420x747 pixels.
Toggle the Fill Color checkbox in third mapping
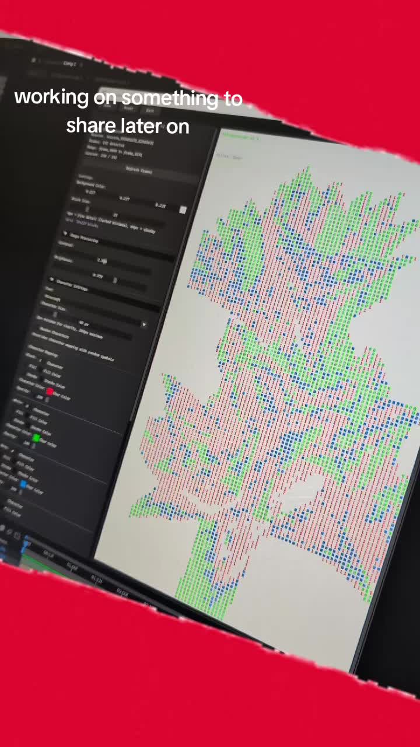[12, 462]
